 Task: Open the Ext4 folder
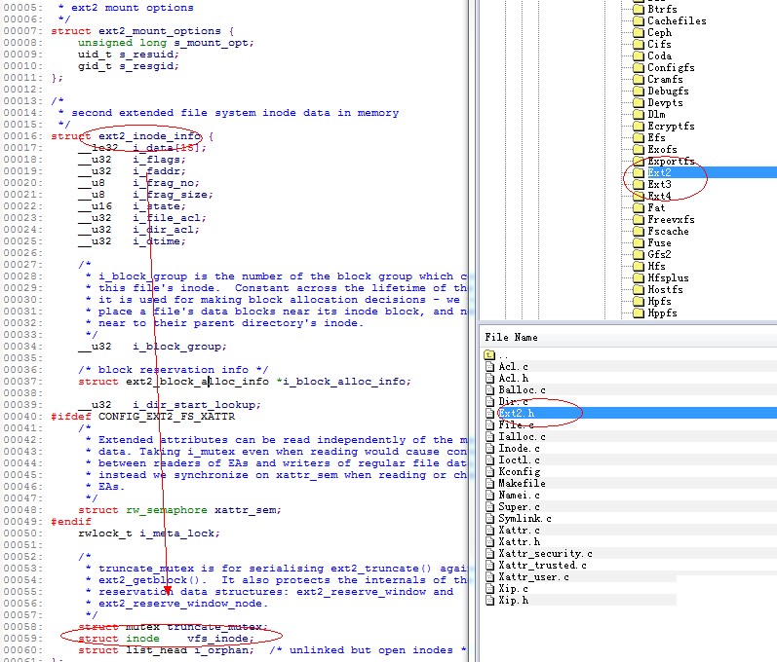[x=659, y=196]
